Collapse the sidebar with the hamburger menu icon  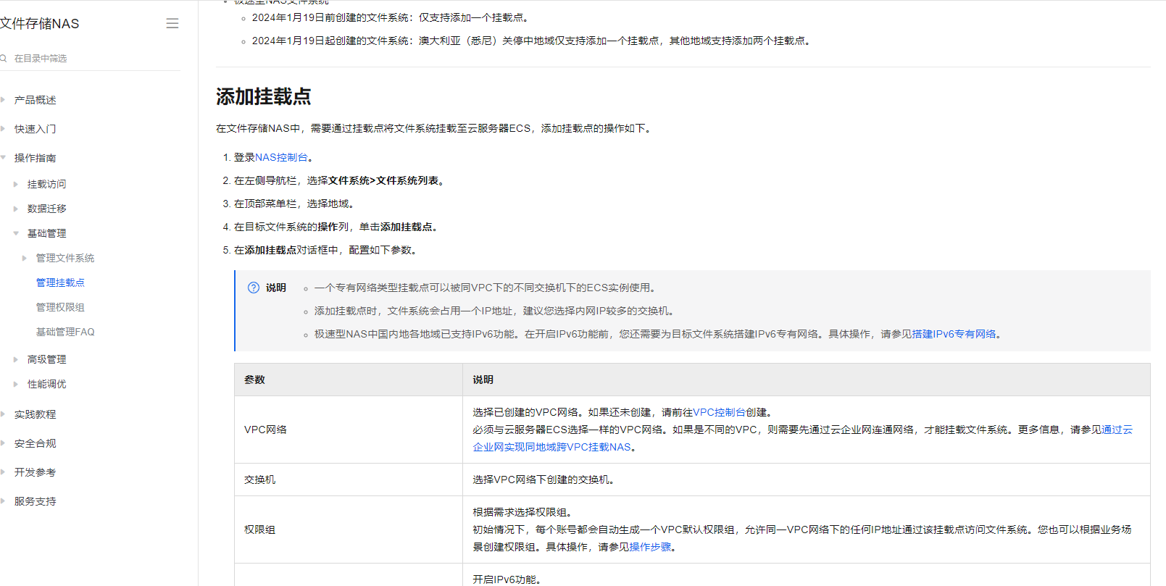coord(172,23)
